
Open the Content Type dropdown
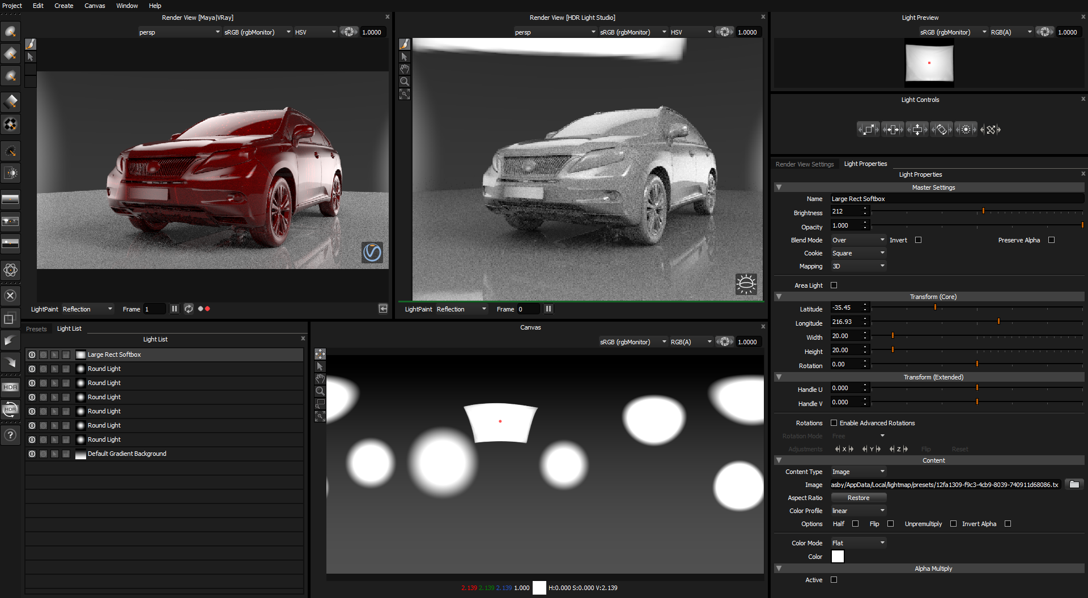tap(858, 472)
